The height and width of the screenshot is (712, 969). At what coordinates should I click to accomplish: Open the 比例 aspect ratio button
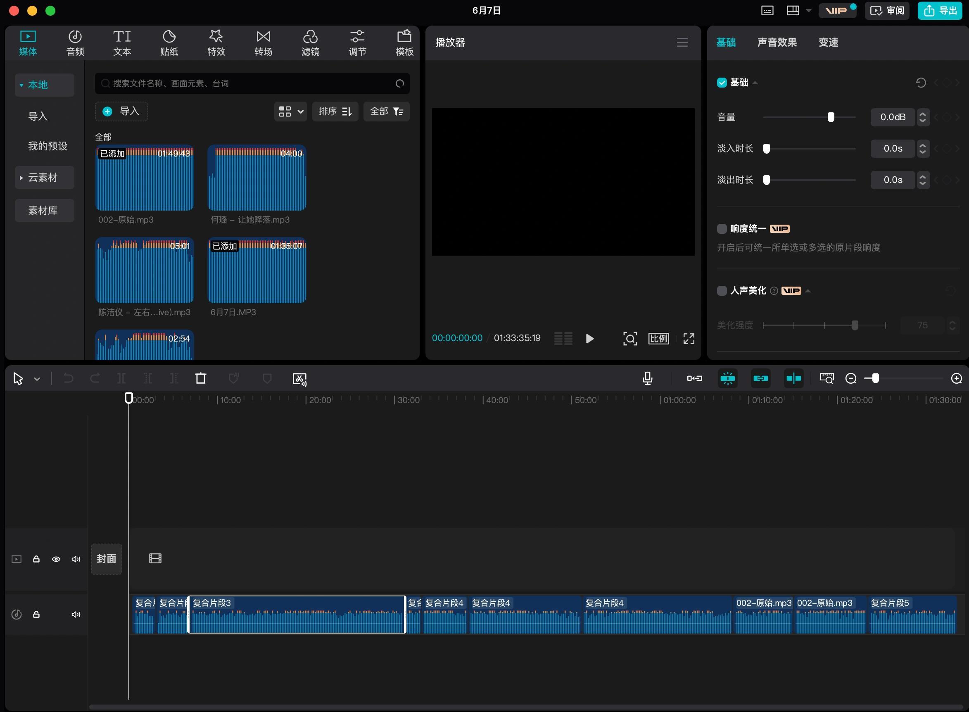coord(659,339)
